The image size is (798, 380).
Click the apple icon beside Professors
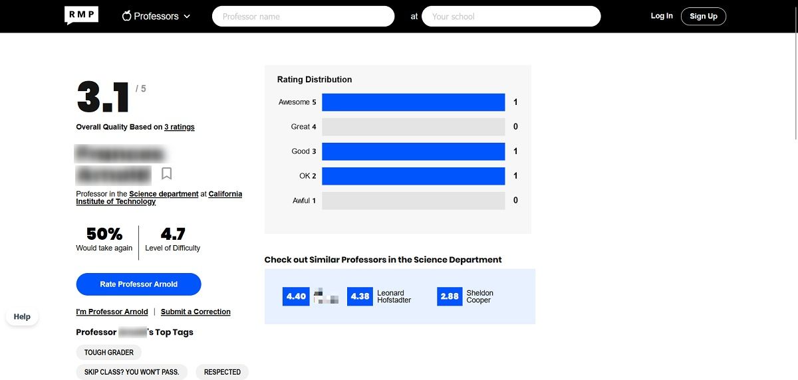(x=127, y=16)
